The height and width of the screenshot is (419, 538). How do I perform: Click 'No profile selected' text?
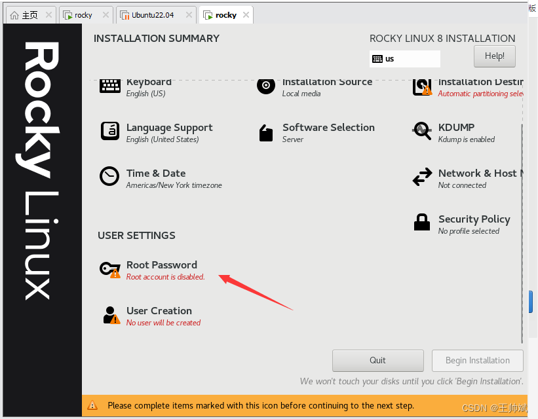469,231
